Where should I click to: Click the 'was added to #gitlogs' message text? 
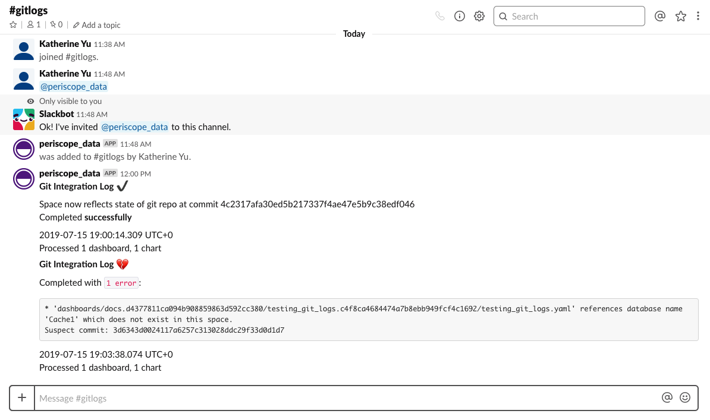pos(115,157)
